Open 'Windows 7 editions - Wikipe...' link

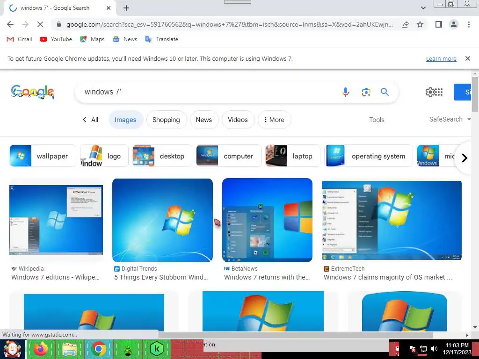[x=55, y=277]
